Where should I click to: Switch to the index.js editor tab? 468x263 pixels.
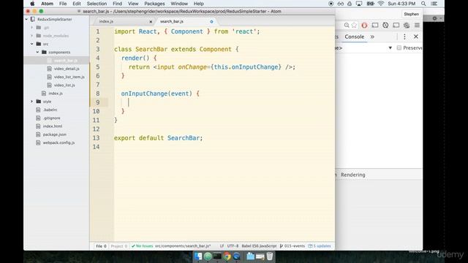[106, 21]
